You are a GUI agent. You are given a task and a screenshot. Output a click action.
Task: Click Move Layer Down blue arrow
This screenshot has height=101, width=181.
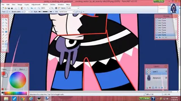click(162, 88)
